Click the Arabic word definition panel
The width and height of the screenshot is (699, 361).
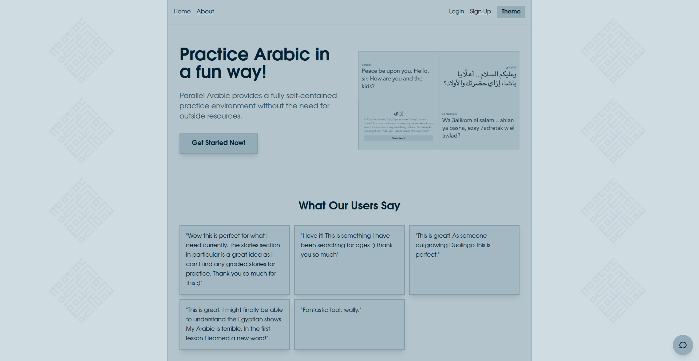tap(399, 124)
